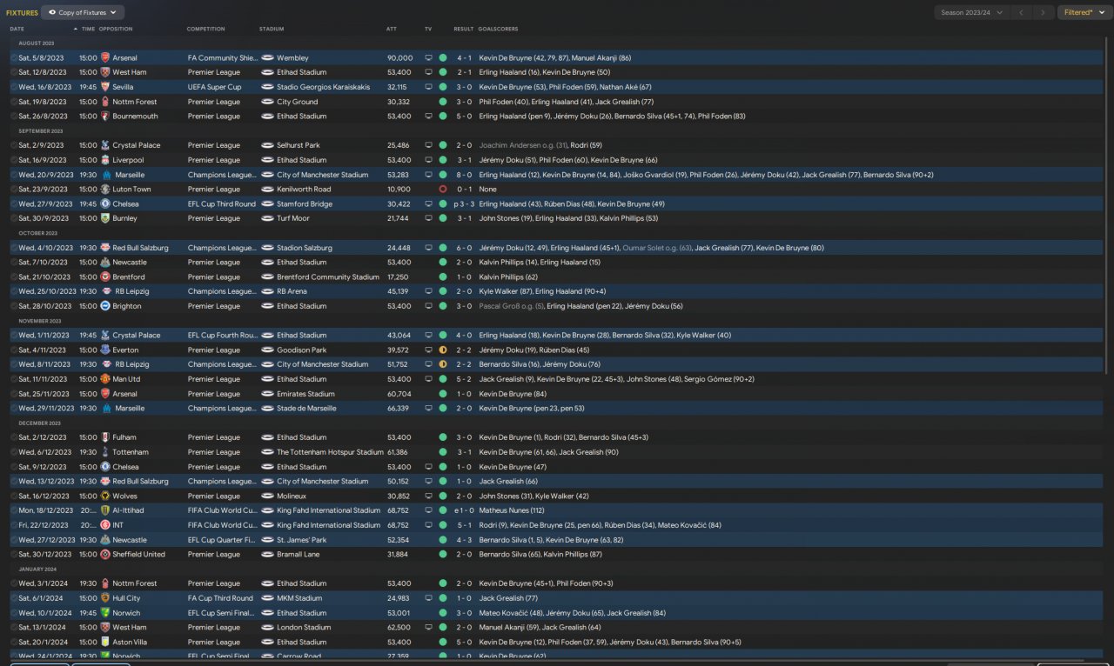The image size is (1114, 666).
Task: Select Stadio Georgios Karaiskakis stadium name
Action: tap(323, 87)
